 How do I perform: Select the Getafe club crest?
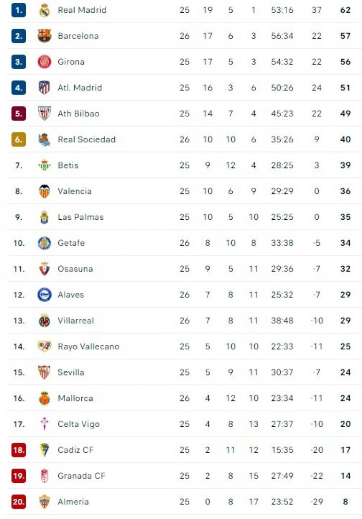pyautogui.click(x=44, y=243)
